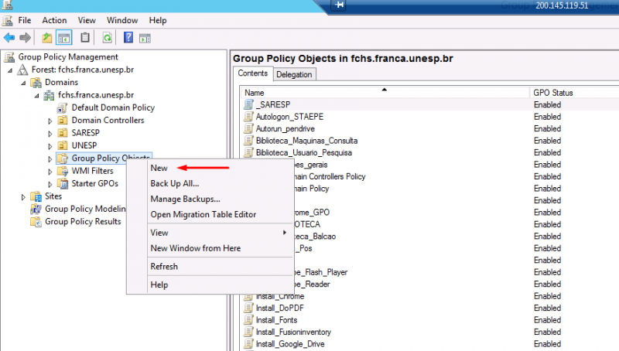Click the Default Domain Policy icon

click(x=63, y=107)
